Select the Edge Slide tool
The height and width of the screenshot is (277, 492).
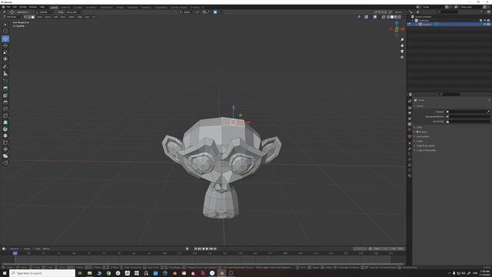click(x=5, y=142)
